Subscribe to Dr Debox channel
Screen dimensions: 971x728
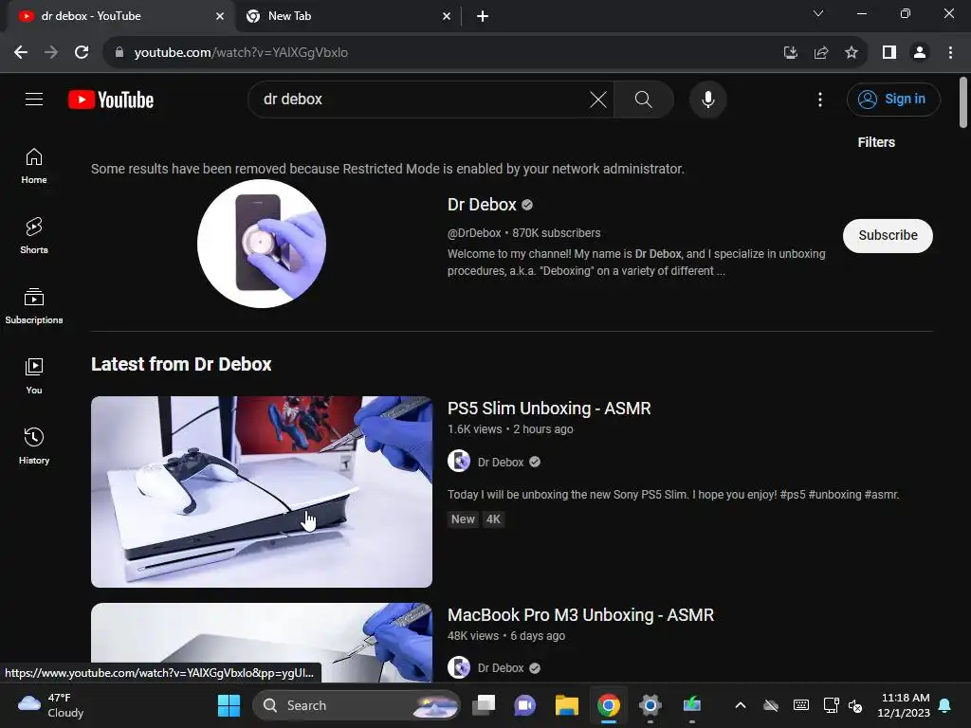point(888,235)
